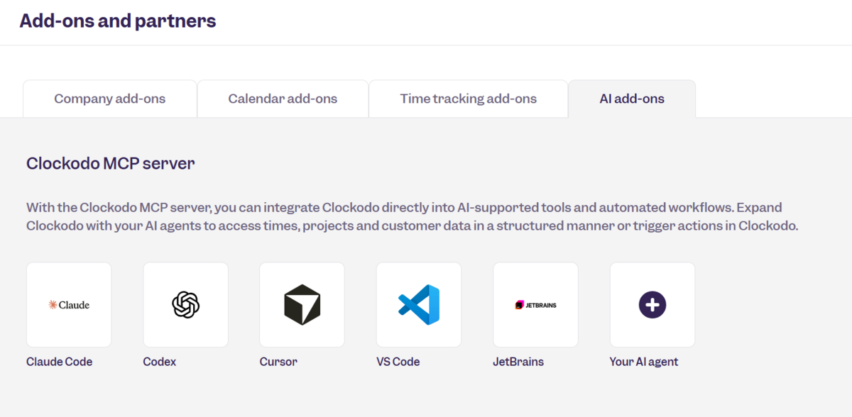Switch to the Calendar add-ons tab
852x417 pixels.
click(283, 99)
